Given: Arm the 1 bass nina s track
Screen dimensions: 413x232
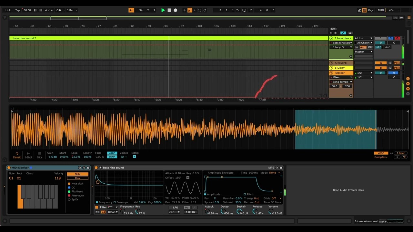Looking at the screenshot, I should [397, 38].
